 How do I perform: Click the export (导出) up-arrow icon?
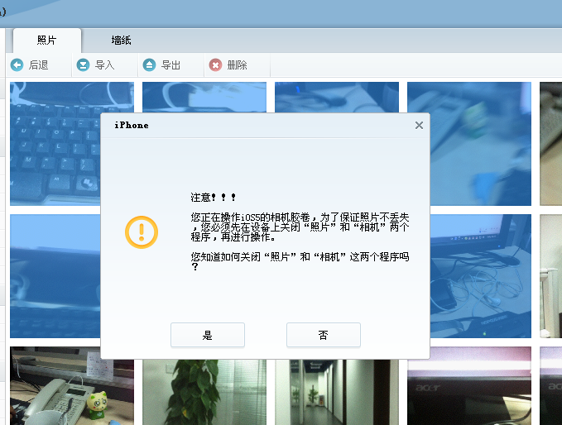click(x=149, y=64)
